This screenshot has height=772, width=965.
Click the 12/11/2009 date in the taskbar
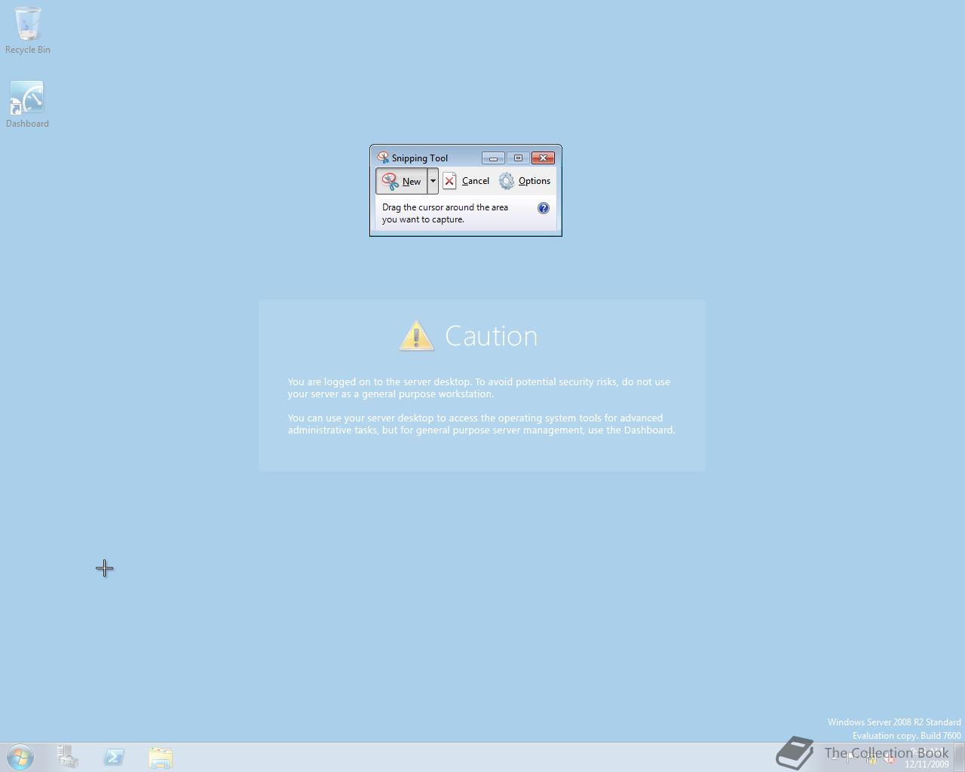point(927,764)
